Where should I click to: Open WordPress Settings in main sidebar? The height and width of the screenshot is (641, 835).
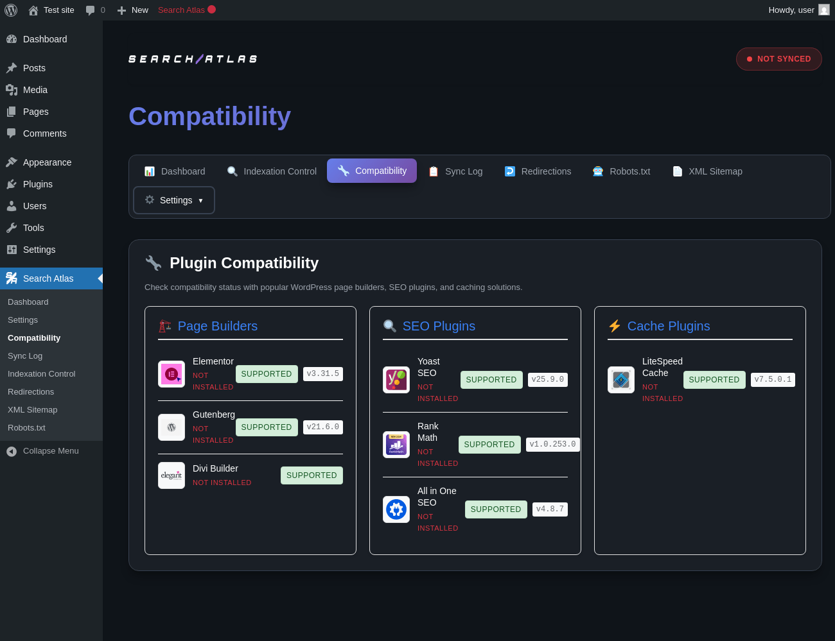click(x=51, y=250)
